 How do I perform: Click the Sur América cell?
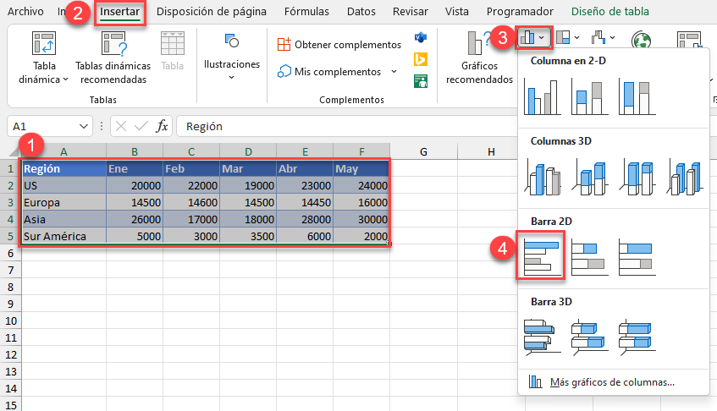pos(64,236)
